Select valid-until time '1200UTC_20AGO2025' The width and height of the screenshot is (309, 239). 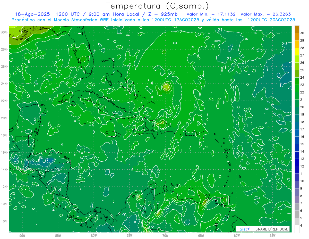coord(271,20)
